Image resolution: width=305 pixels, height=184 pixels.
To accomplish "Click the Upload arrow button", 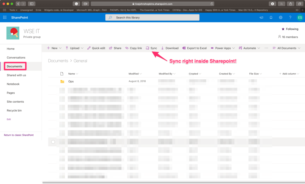I will click(72, 48).
